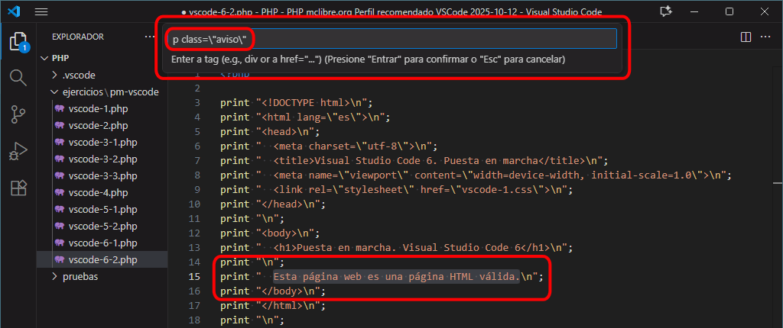Open vscode-1.php file
The width and height of the screenshot is (783, 328).
(97, 109)
